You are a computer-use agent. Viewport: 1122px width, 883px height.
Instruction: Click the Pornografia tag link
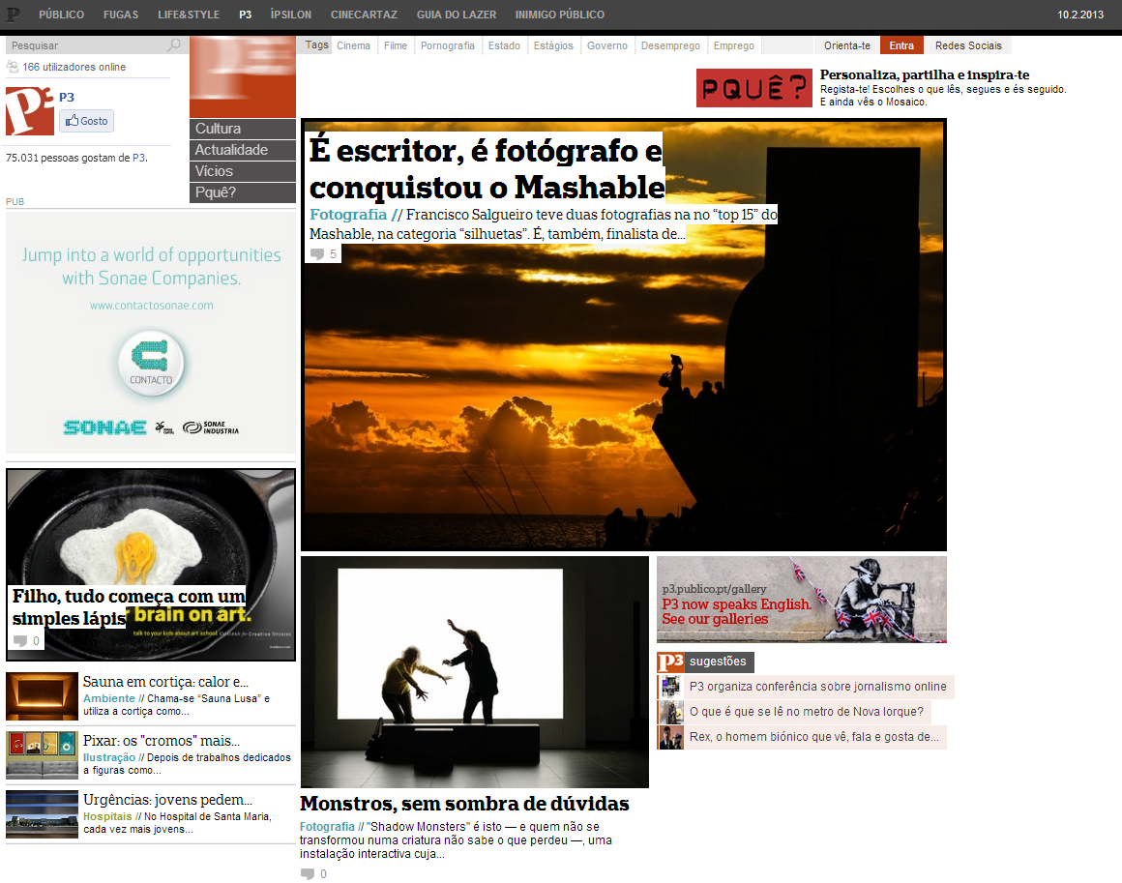(448, 45)
